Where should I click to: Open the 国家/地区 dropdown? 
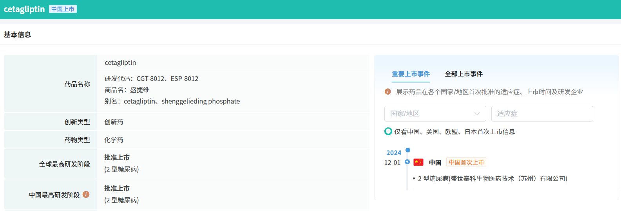coord(435,114)
